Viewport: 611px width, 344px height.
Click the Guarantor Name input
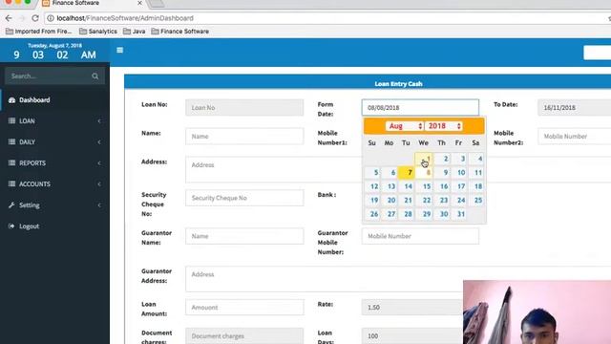(244, 236)
